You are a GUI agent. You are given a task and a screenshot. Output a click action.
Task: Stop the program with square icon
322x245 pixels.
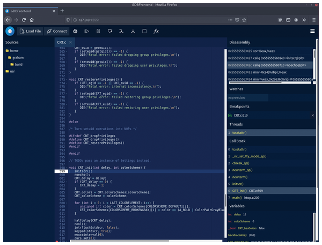point(144,31)
